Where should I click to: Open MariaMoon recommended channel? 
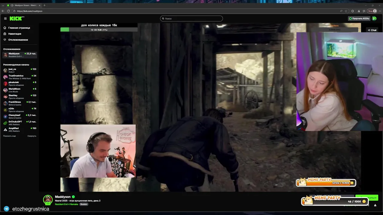point(19,90)
